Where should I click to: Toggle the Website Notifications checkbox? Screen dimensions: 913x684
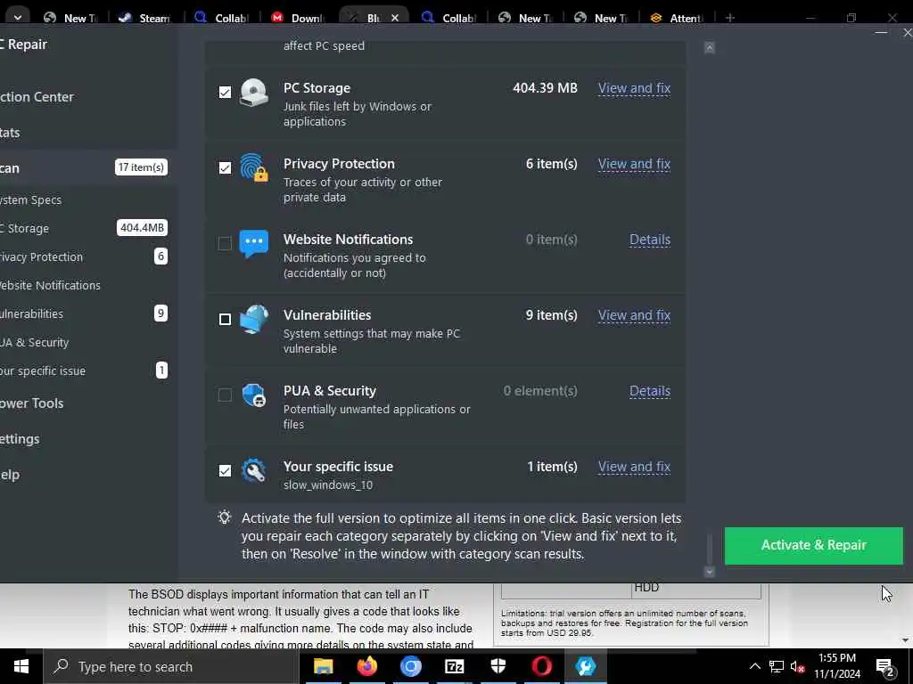[x=225, y=243]
